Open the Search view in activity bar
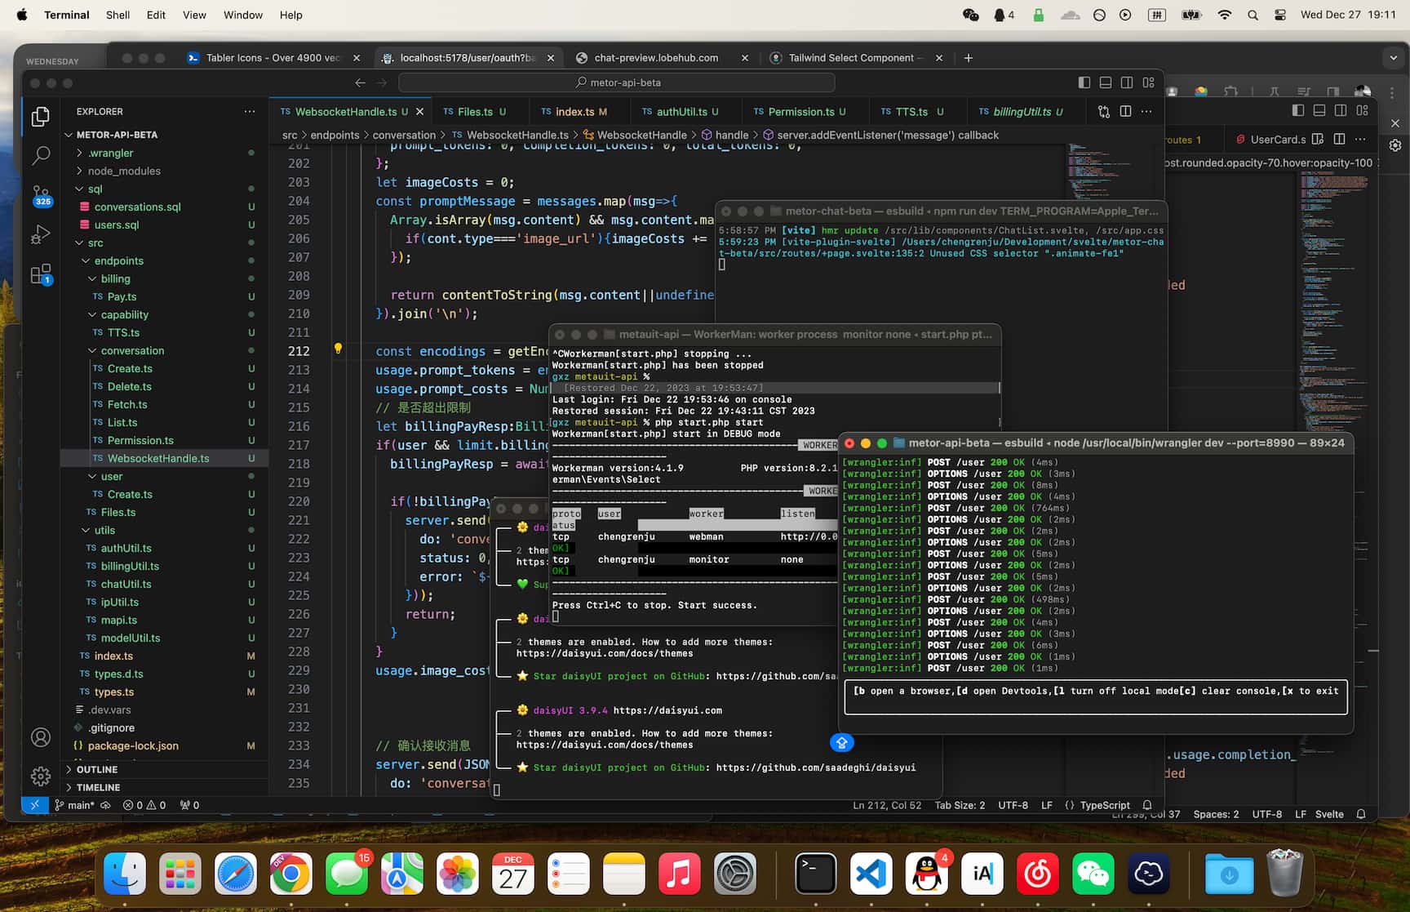The image size is (1410, 912). (41, 155)
